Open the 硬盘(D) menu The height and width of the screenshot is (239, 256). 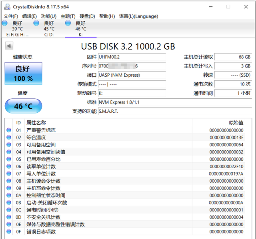(87, 16)
